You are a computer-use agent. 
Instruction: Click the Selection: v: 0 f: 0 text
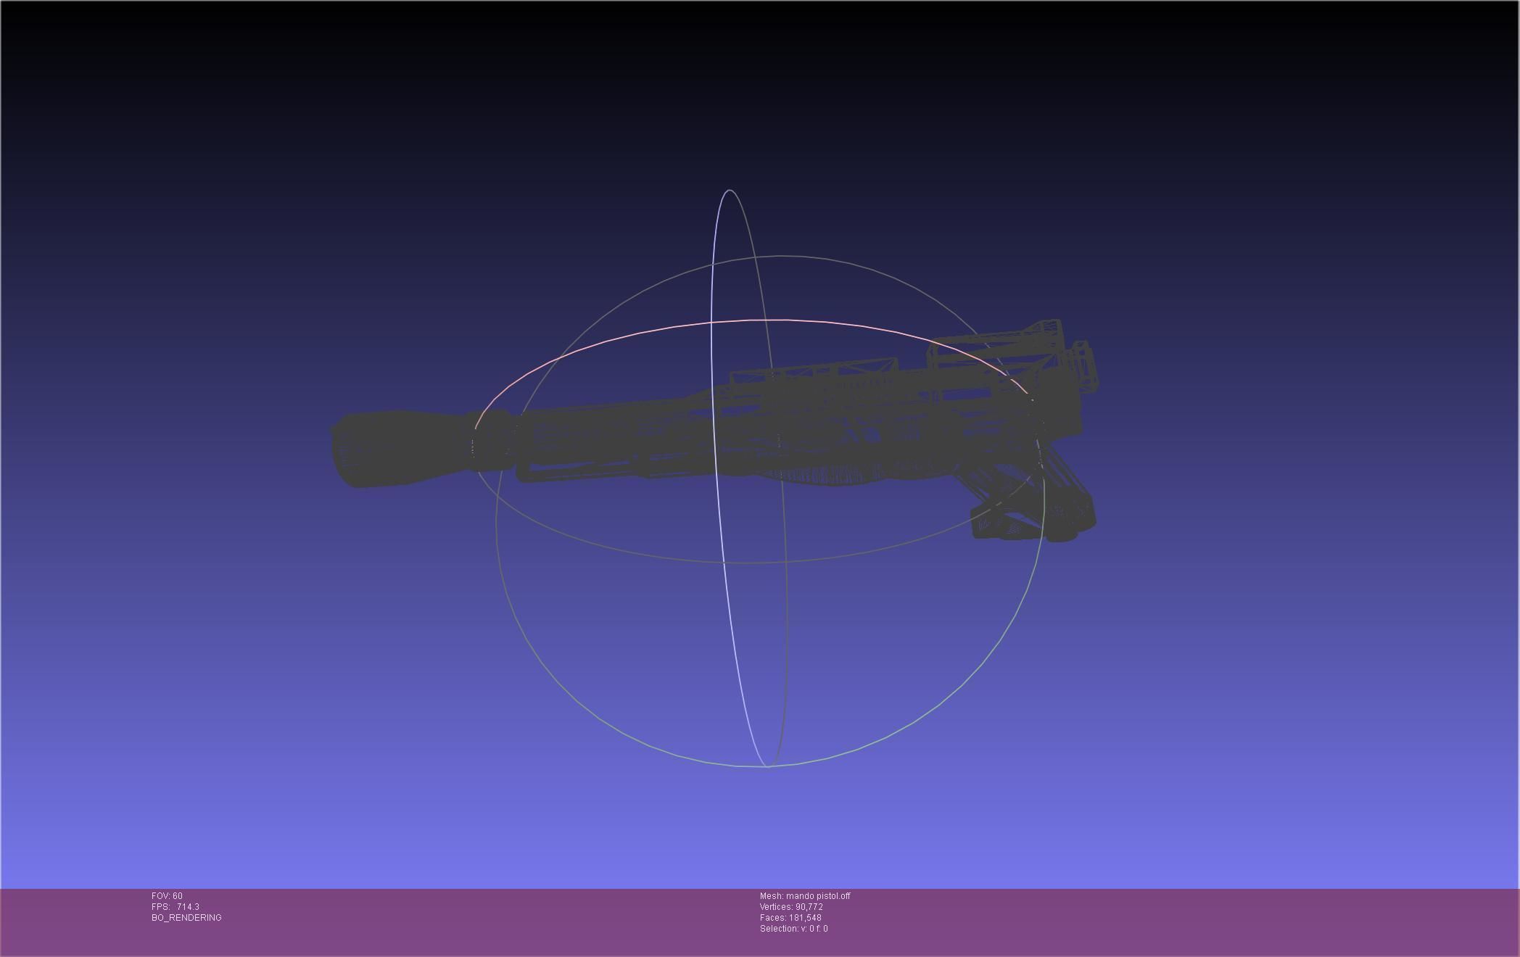click(x=793, y=929)
